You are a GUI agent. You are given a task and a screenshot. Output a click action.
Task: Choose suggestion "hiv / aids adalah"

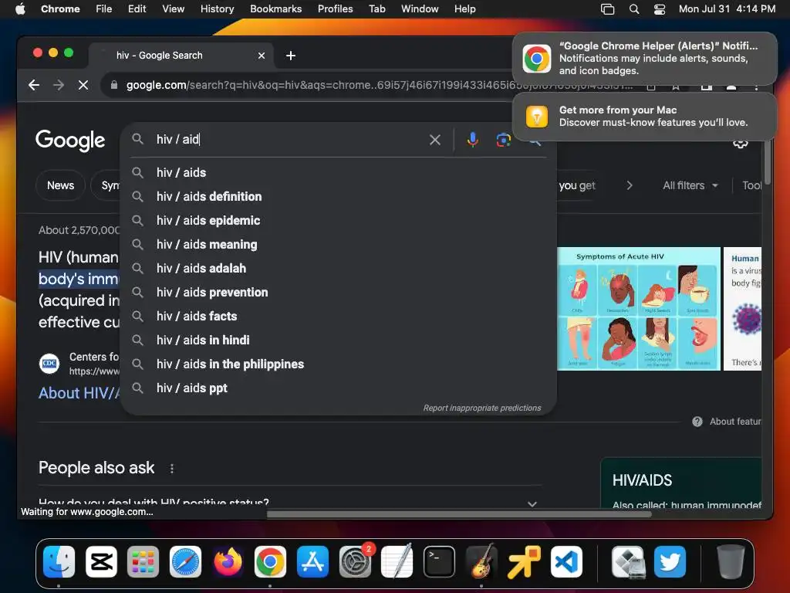click(x=338, y=268)
